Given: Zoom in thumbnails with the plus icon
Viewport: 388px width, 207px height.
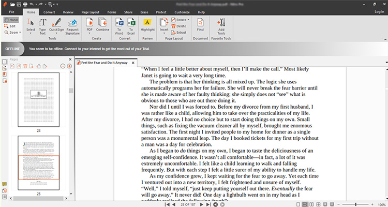Looking at the screenshot, I should (69, 66).
